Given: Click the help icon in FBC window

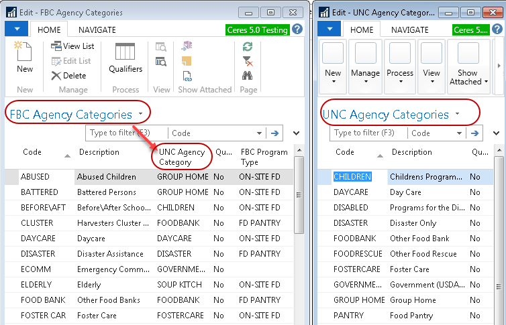Looking at the screenshot, I should (x=297, y=29).
